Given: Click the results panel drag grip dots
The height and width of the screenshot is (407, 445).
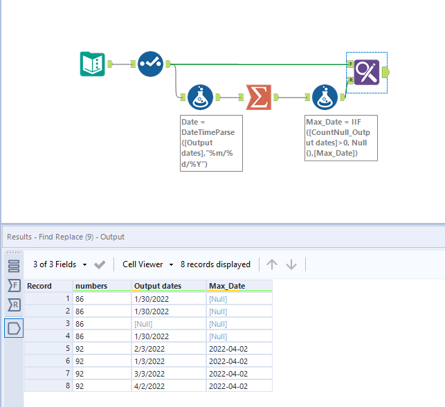Looking at the screenshot, I should click(x=13, y=253).
